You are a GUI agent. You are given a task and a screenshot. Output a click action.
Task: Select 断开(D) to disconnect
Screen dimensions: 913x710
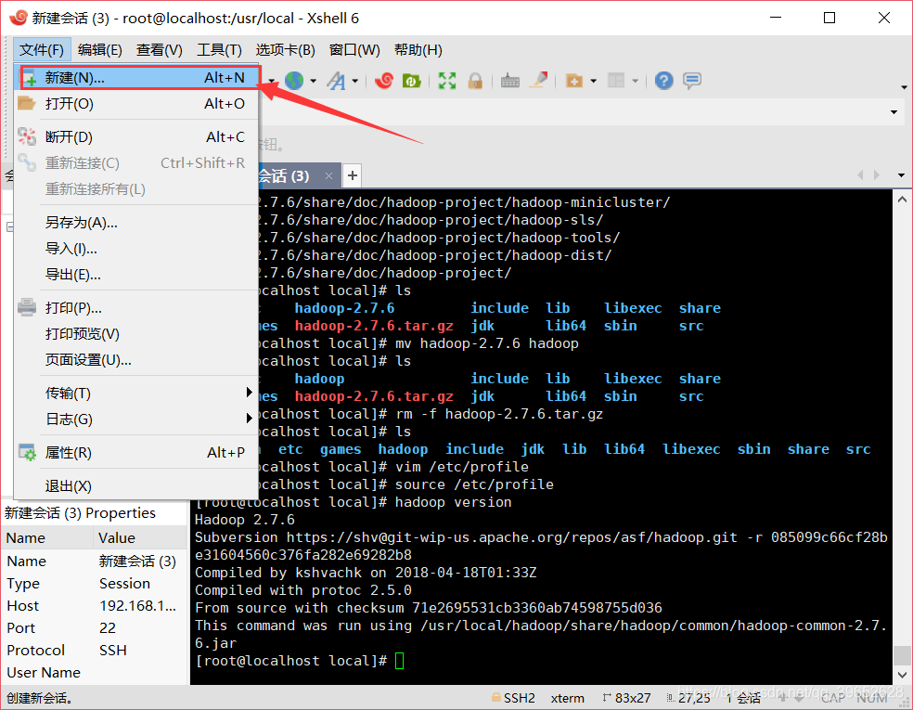tap(136, 136)
